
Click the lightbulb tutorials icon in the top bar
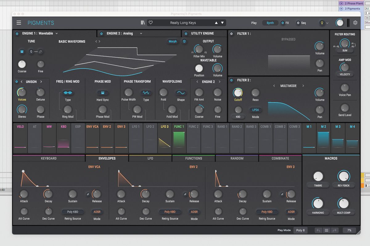323,22
